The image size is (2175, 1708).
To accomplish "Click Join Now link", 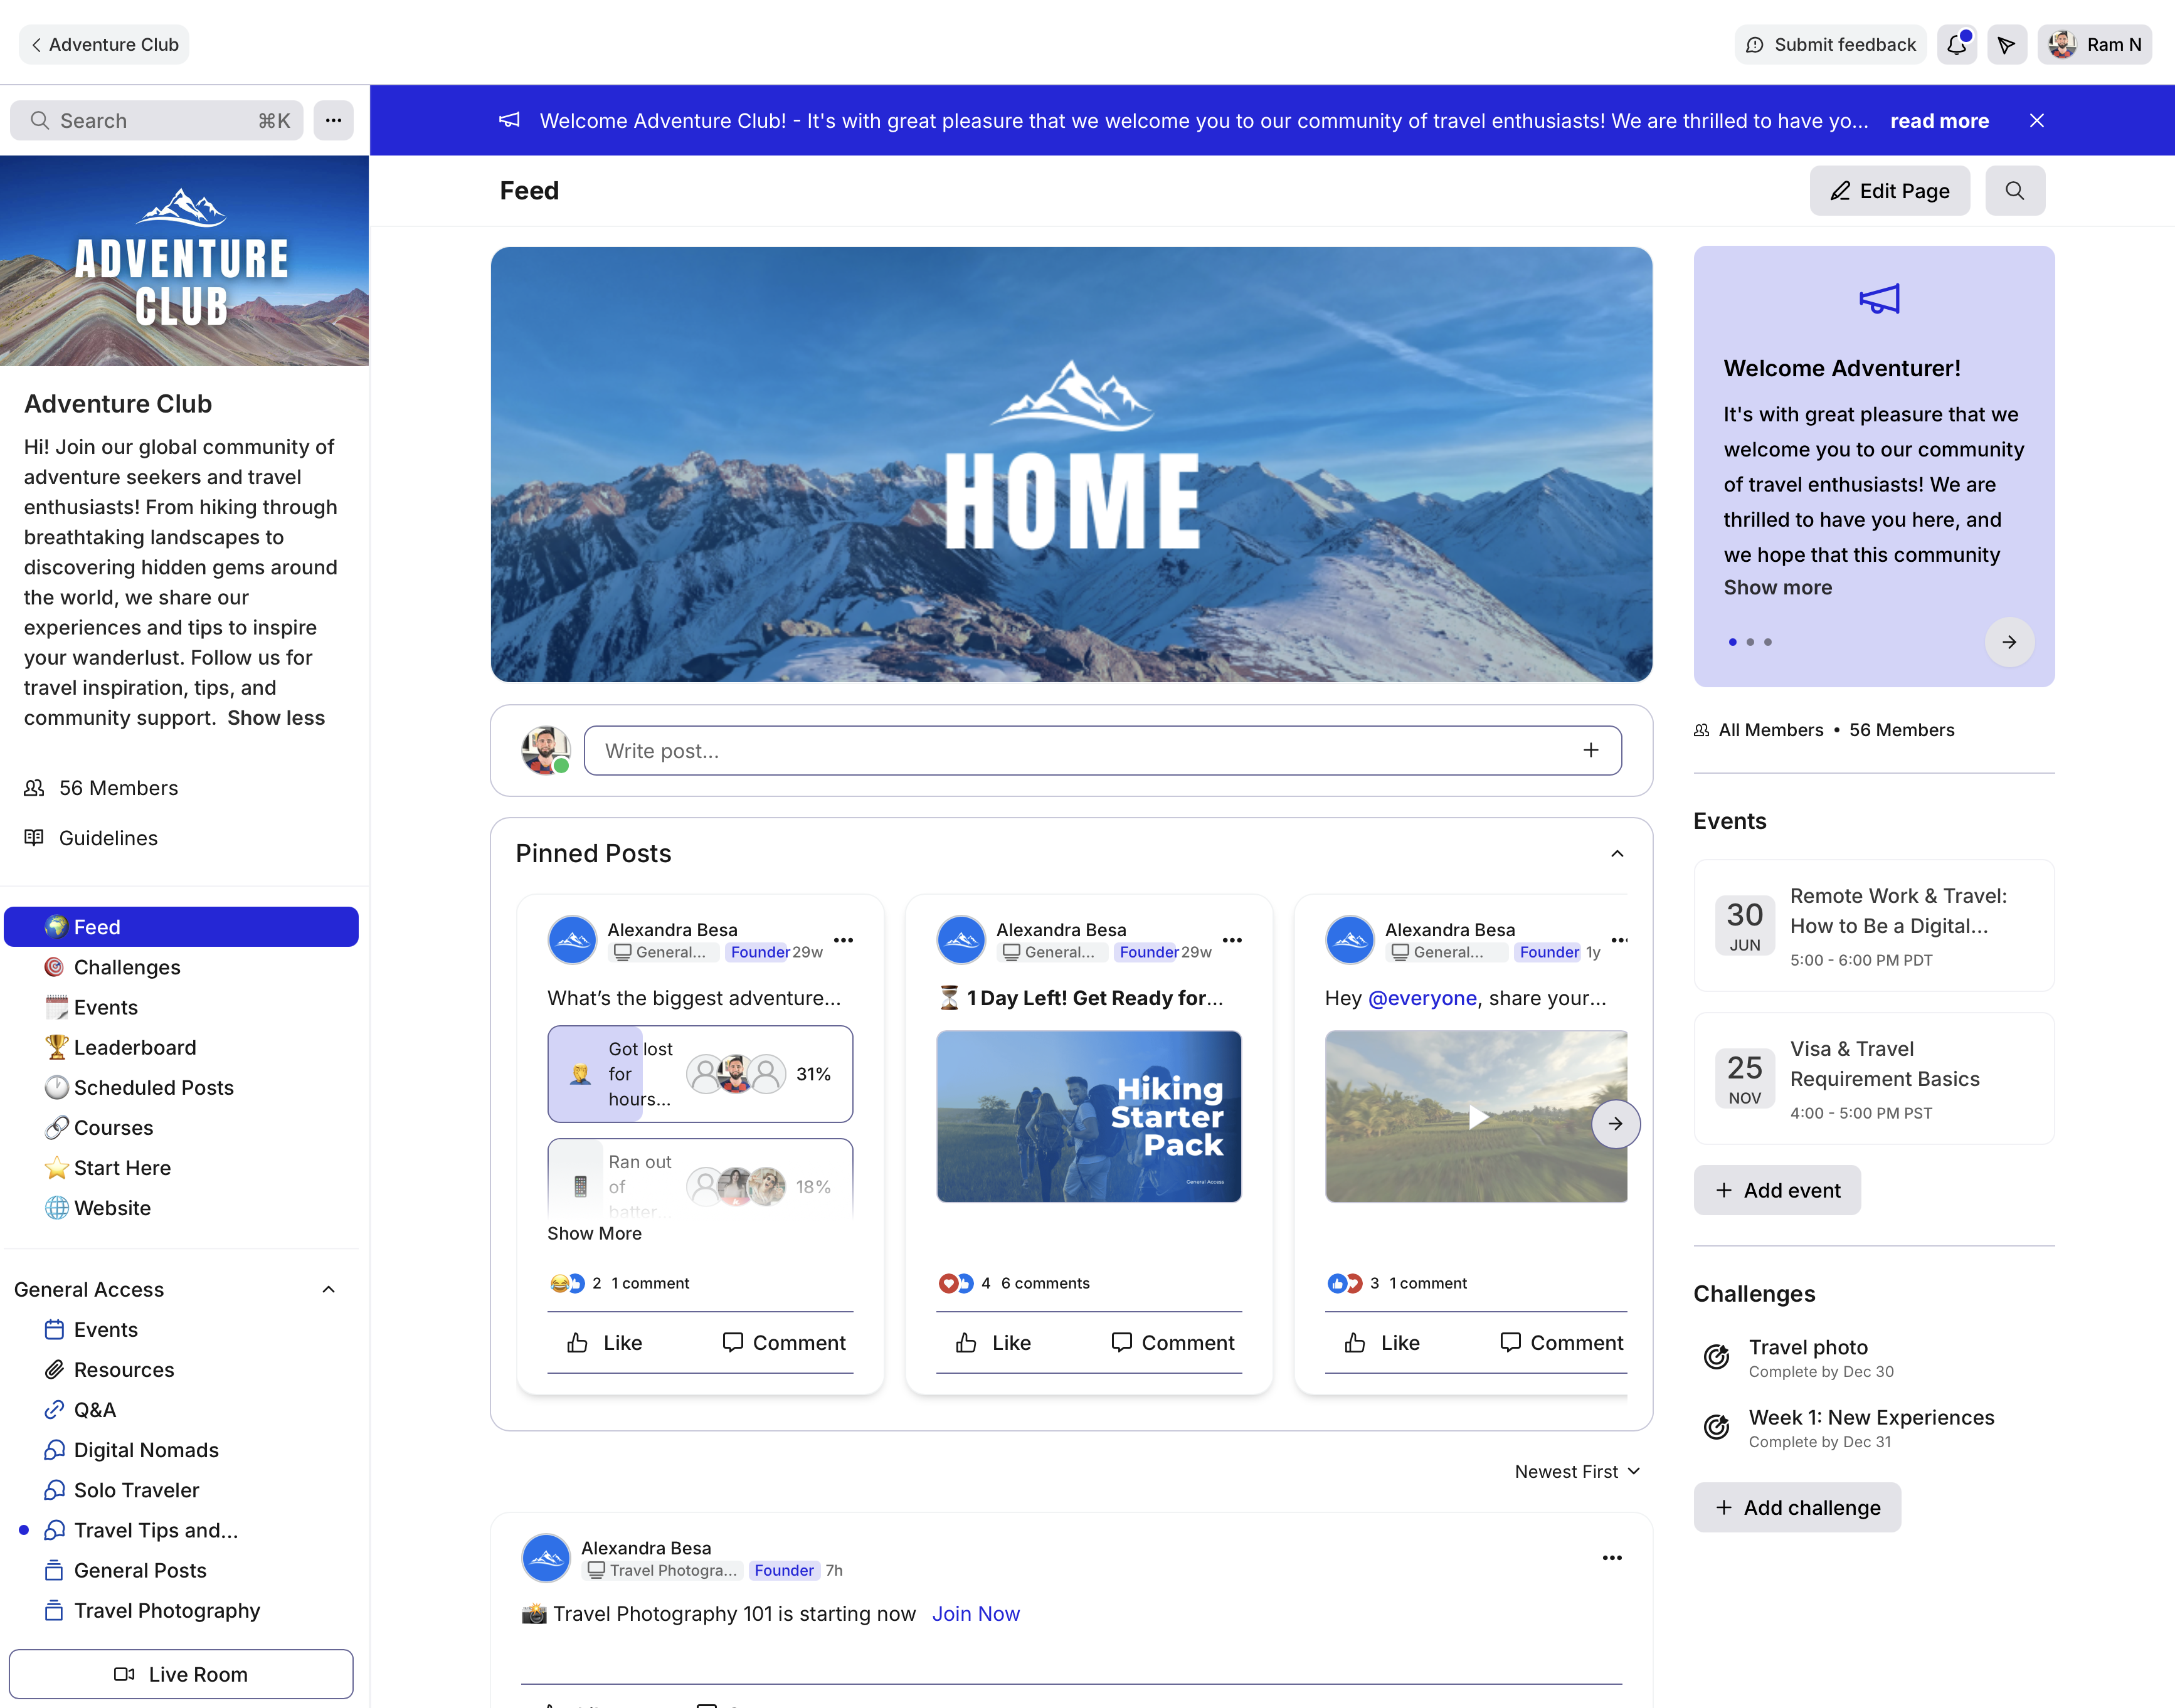I will 975,1613.
